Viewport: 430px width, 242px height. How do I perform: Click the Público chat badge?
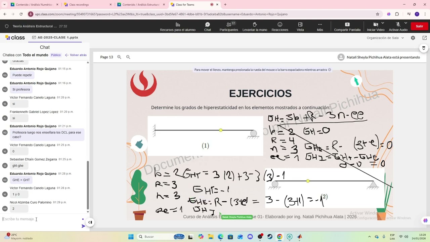(56, 55)
